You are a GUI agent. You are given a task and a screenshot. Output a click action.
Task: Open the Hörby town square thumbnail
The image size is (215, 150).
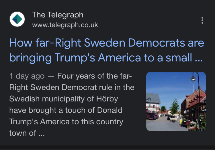[176, 101]
